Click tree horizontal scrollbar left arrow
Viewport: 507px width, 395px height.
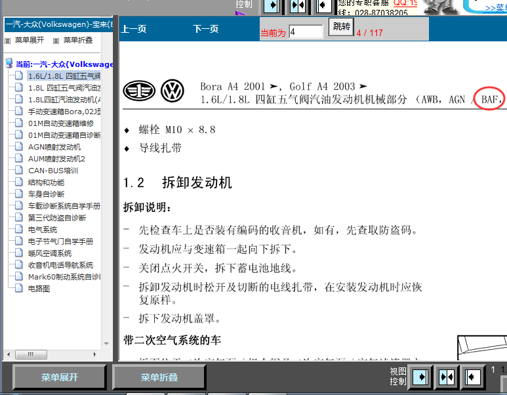point(9,354)
